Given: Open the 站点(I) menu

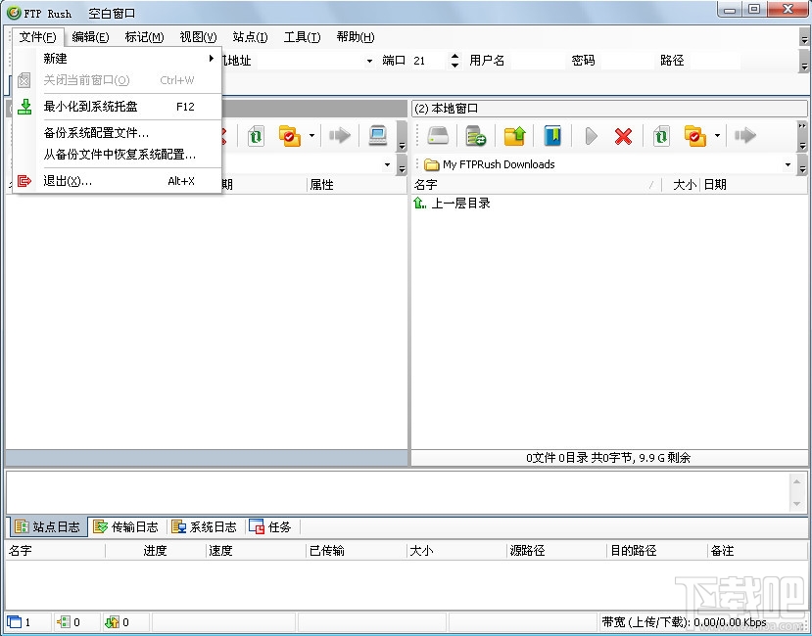Looking at the screenshot, I should (x=250, y=37).
